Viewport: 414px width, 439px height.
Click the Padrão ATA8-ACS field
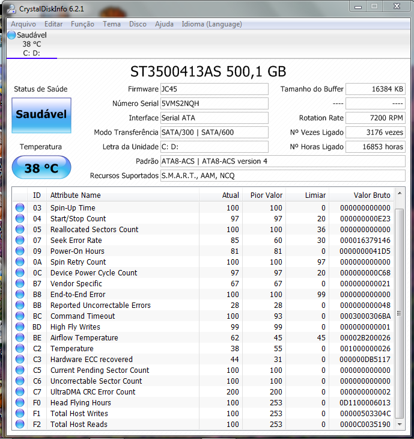283,161
